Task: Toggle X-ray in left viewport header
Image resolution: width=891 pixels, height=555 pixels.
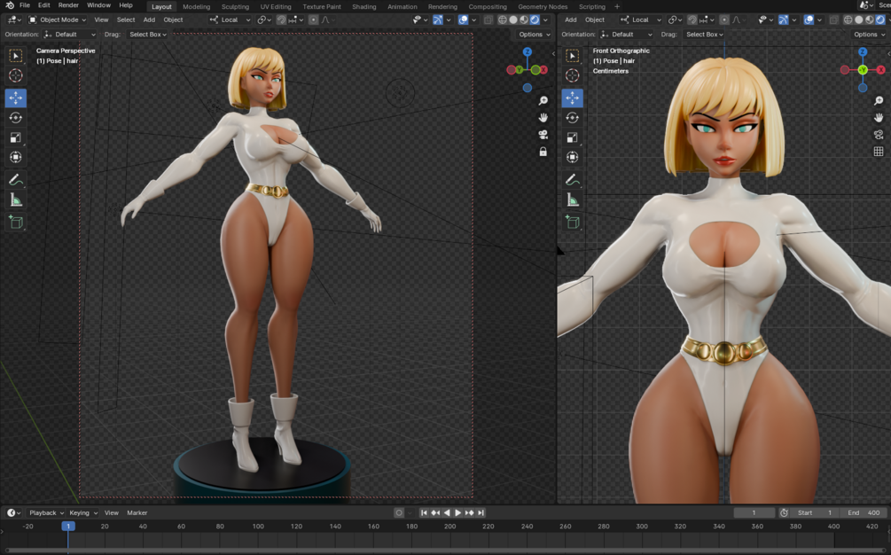Action: pyautogui.click(x=488, y=20)
